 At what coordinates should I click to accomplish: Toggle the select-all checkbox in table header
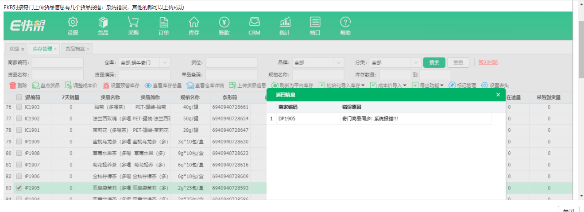(x=19, y=97)
